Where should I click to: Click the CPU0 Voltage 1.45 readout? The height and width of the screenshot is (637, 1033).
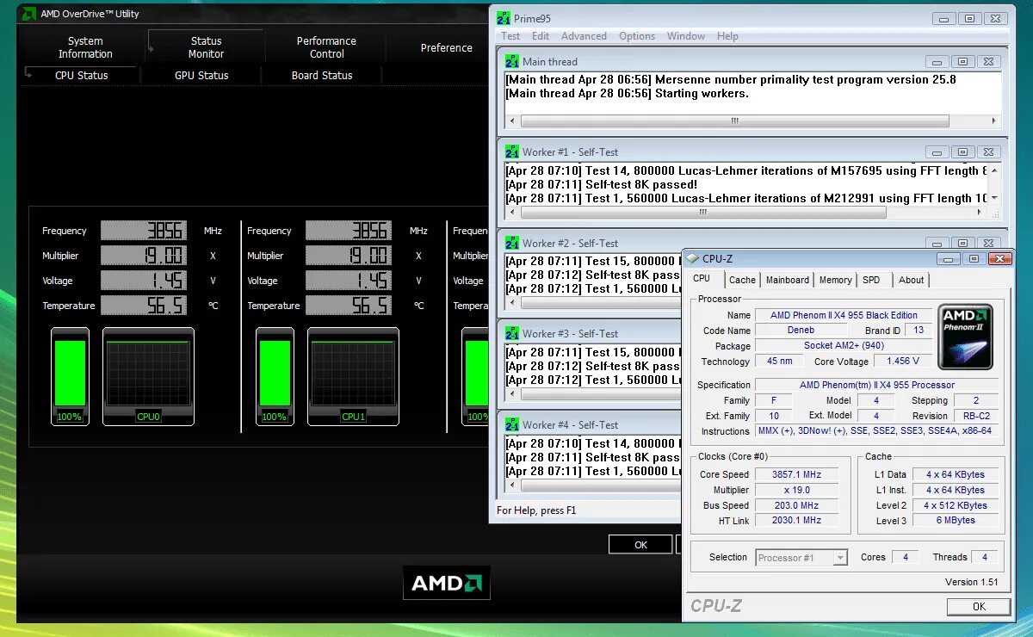click(143, 281)
